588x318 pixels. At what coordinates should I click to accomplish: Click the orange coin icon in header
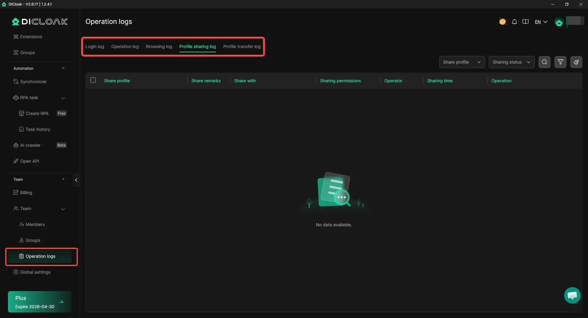point(502,22)
